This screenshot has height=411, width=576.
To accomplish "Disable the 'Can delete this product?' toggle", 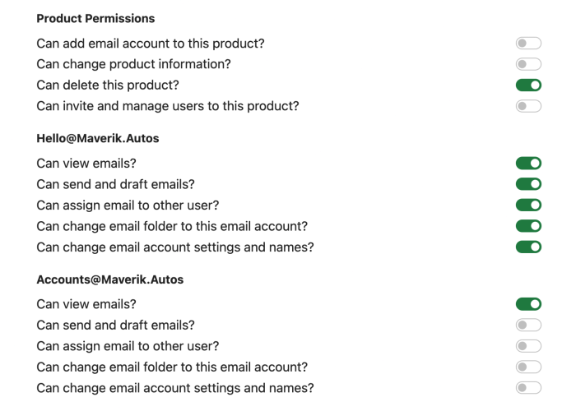I will point(528,85).
